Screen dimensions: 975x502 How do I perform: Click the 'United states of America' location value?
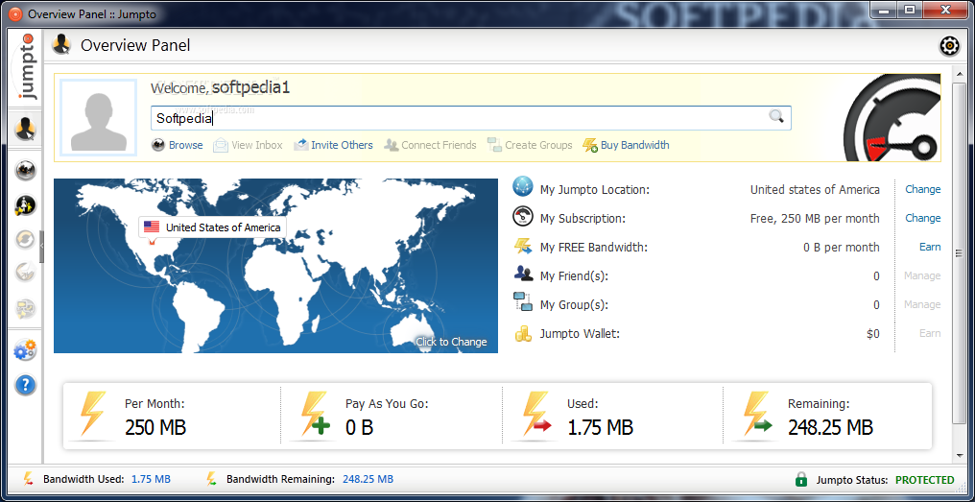click(x=815, y=190)
